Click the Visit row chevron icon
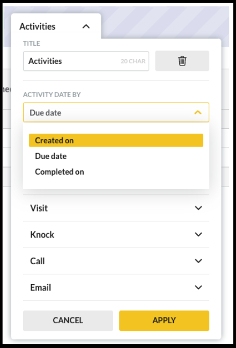Screen dimensions: 236x348 coord(198,208)
